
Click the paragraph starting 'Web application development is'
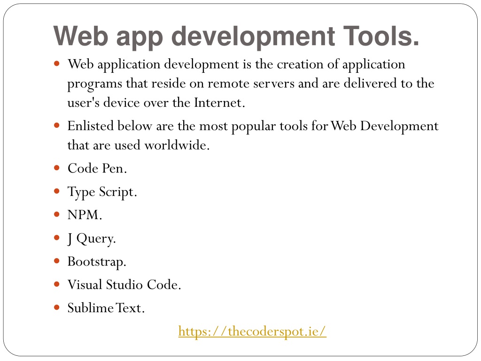[x=251, y=84]
